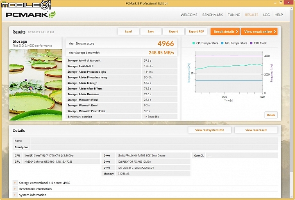Click the Export button
The height and width of the screenshot is (200, 295).
click(x=173, y=32)
